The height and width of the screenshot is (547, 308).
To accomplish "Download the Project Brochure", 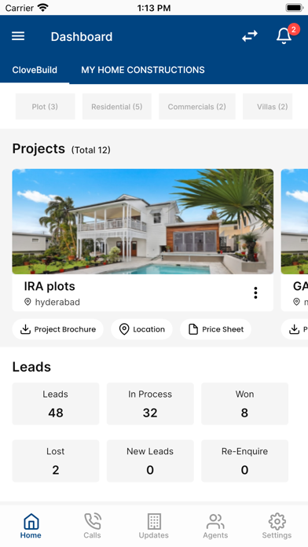I will (58, 329).
